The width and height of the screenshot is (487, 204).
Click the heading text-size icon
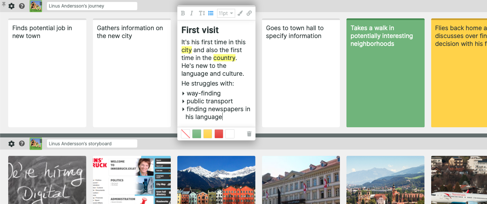coord(202,13)
